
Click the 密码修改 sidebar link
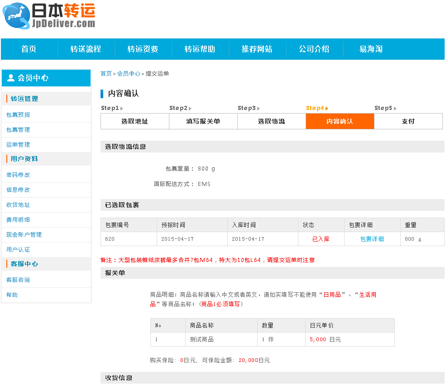pyautogui.click(x=18, y=175)
